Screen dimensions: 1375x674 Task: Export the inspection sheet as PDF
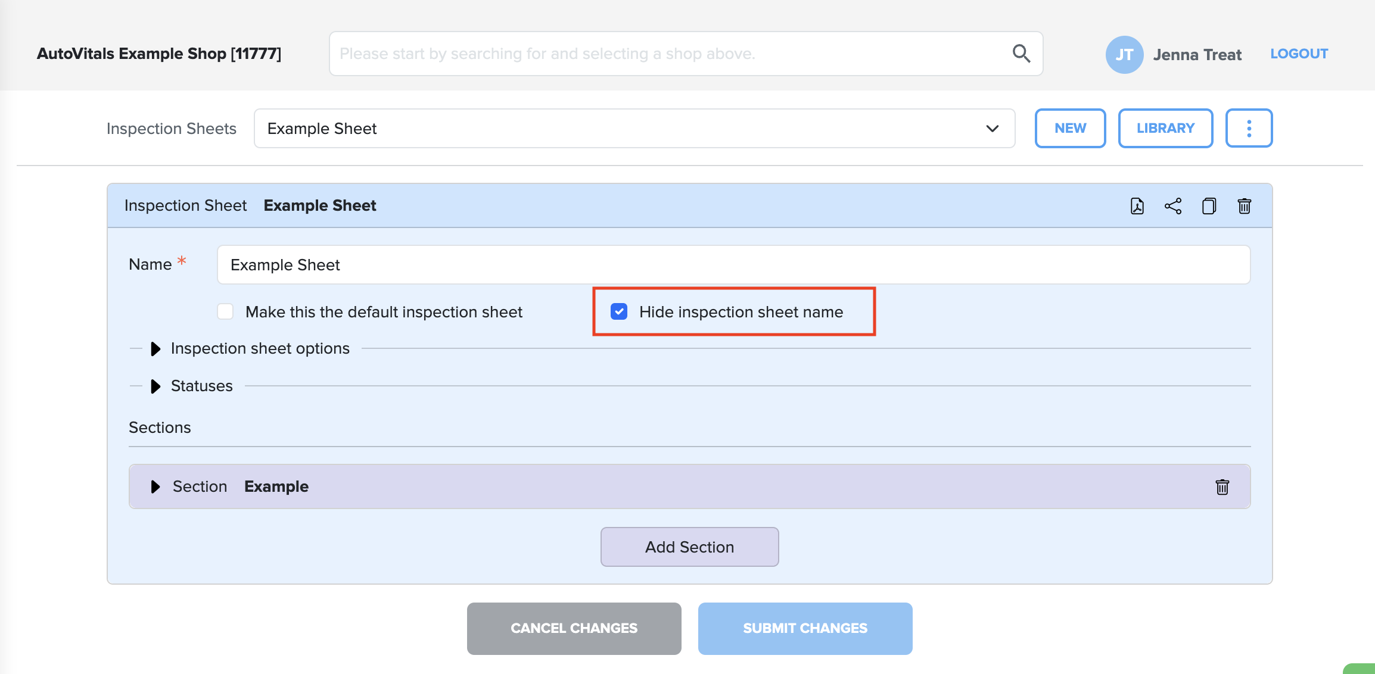(x=1137, y=206)
